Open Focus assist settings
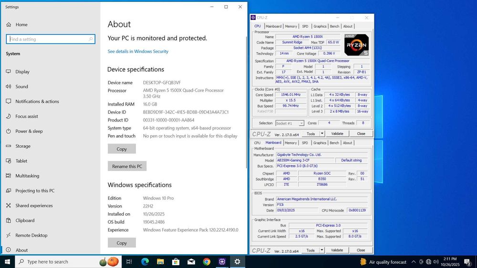This screenshot has width=477, height=268. pyautogui.click(x=26, y=116)
